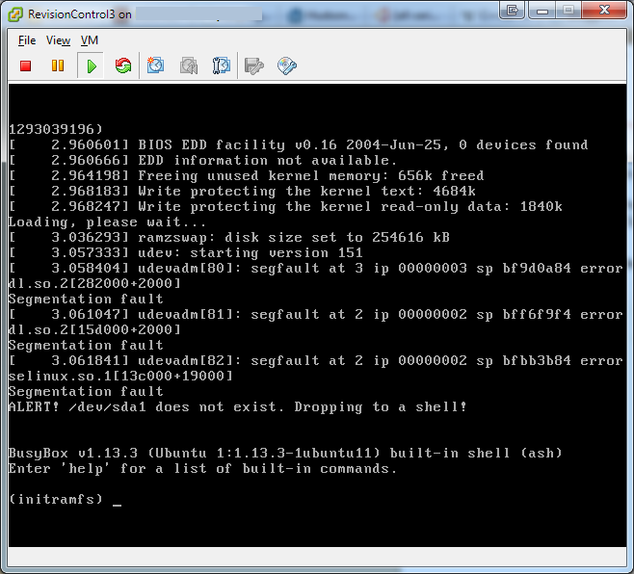This screenshot has width=634, height=574.
Task: Reset the virtual machine using the restart icon
Action: tap(122, 65)
